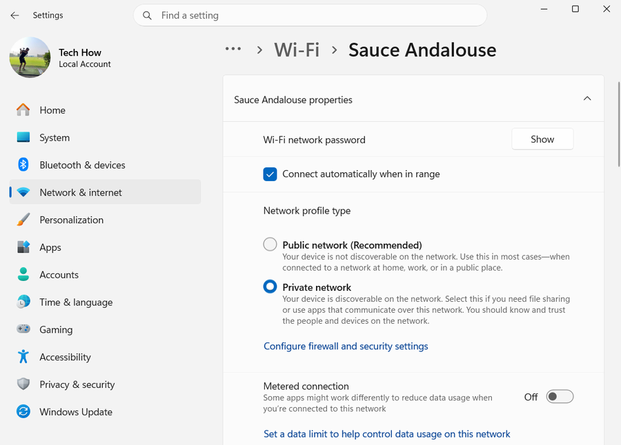Open Personalization settings

tap(105, 220)
